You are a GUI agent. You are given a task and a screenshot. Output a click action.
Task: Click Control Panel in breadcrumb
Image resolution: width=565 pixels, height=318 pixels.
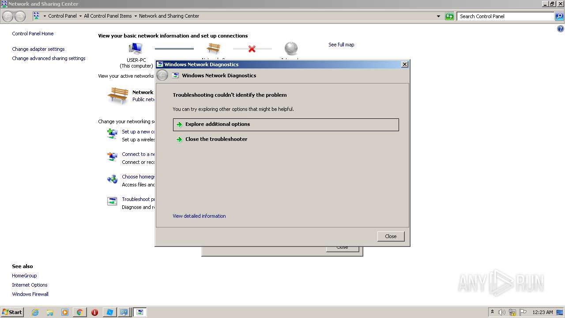62,16
